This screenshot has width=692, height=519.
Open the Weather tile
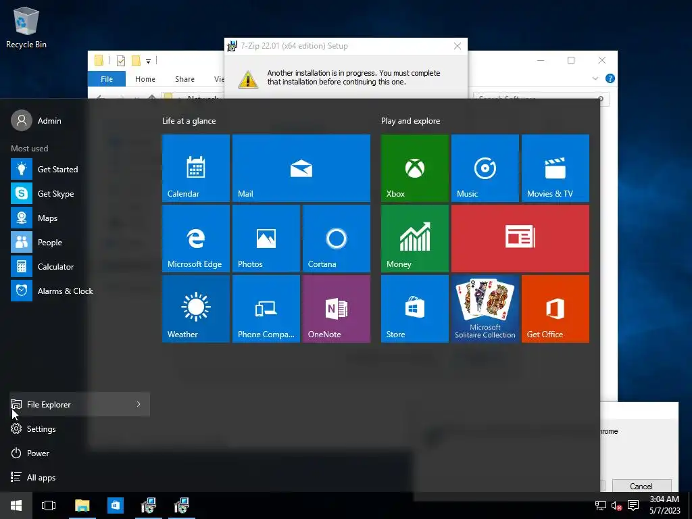(195, 308)
